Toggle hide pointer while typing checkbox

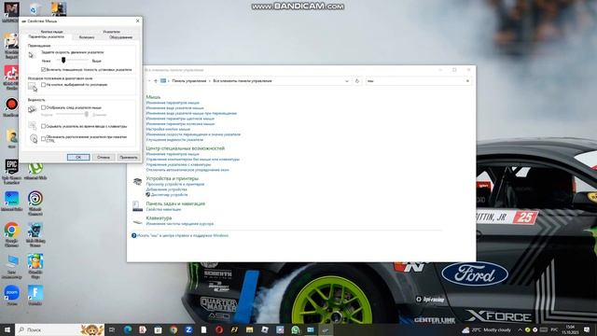(44, 126)
